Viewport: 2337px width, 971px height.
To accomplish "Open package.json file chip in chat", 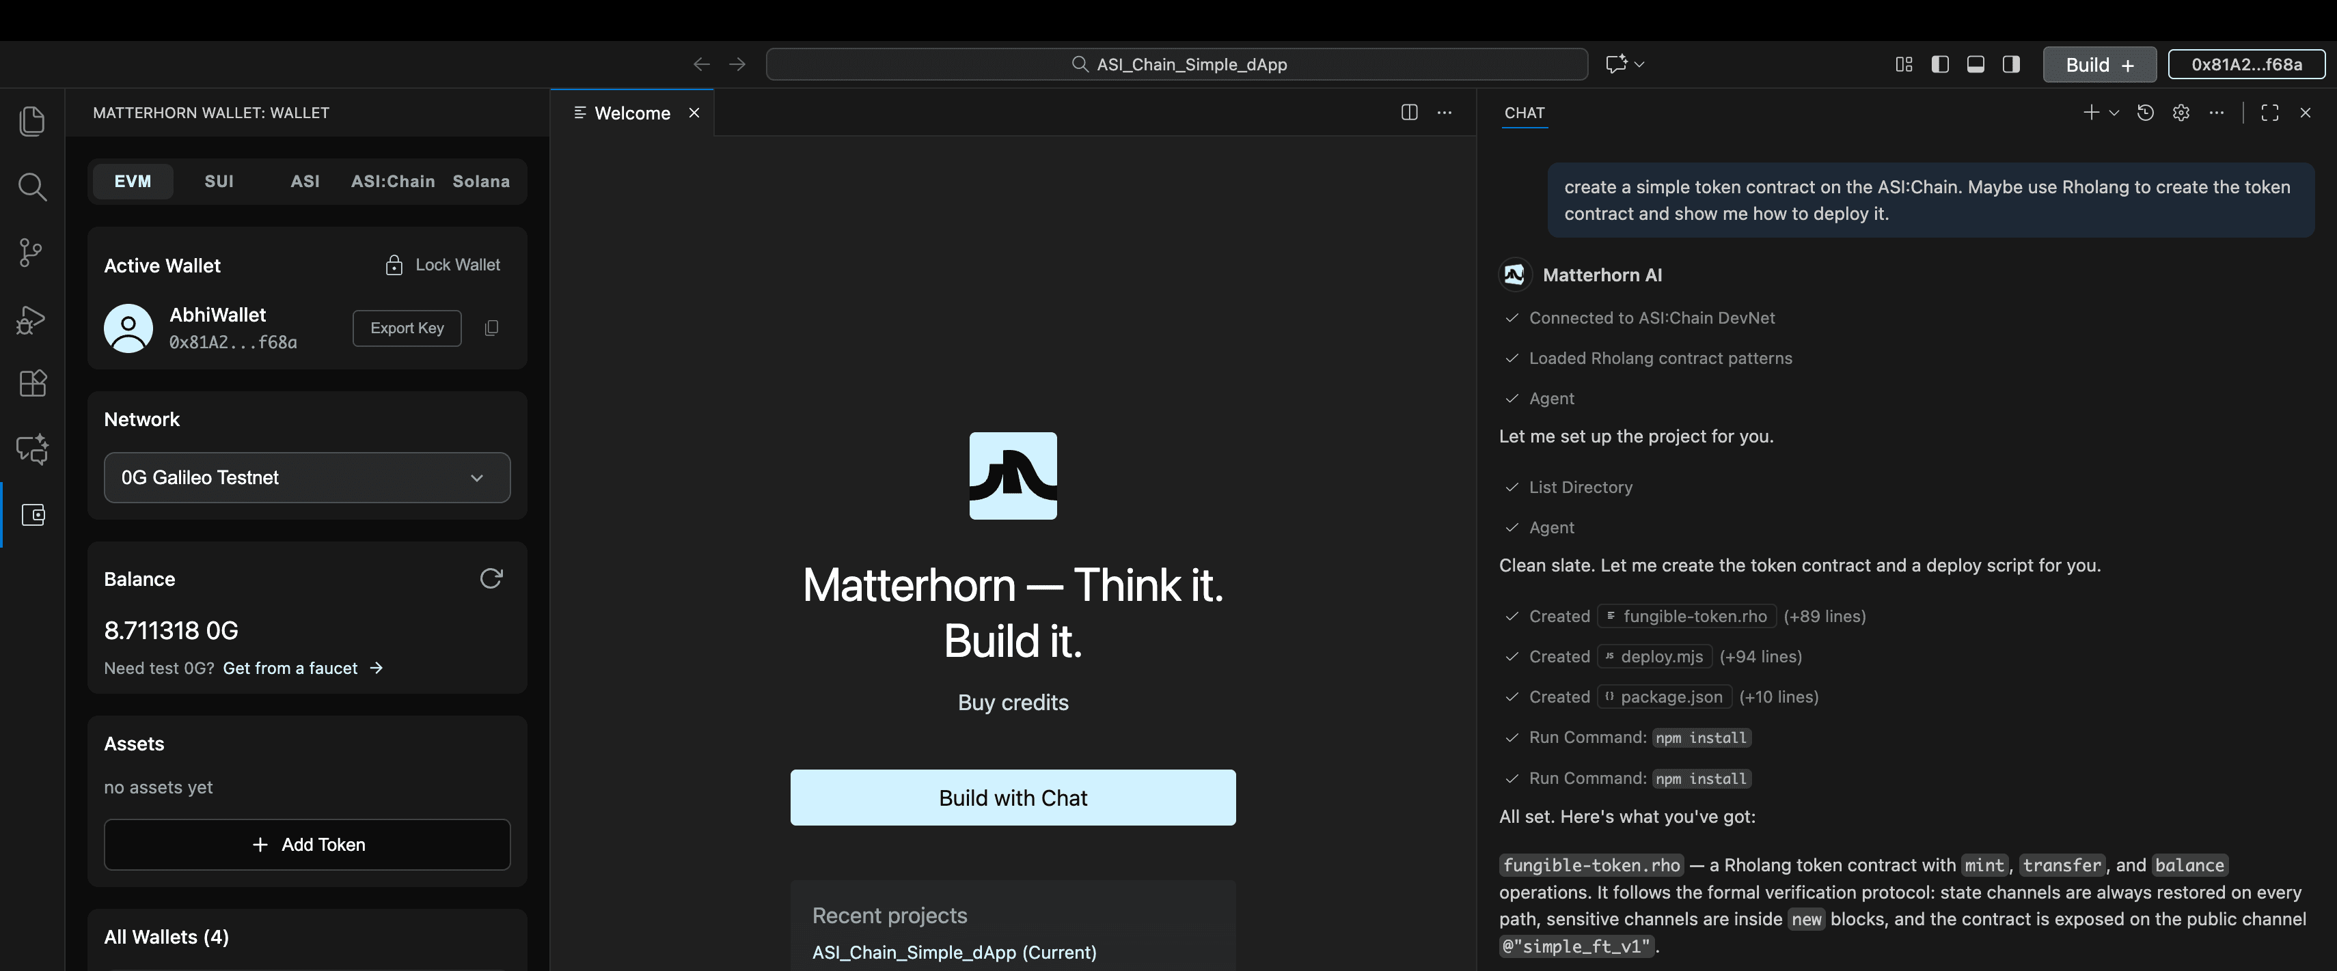I will (x=1664, y=697).
